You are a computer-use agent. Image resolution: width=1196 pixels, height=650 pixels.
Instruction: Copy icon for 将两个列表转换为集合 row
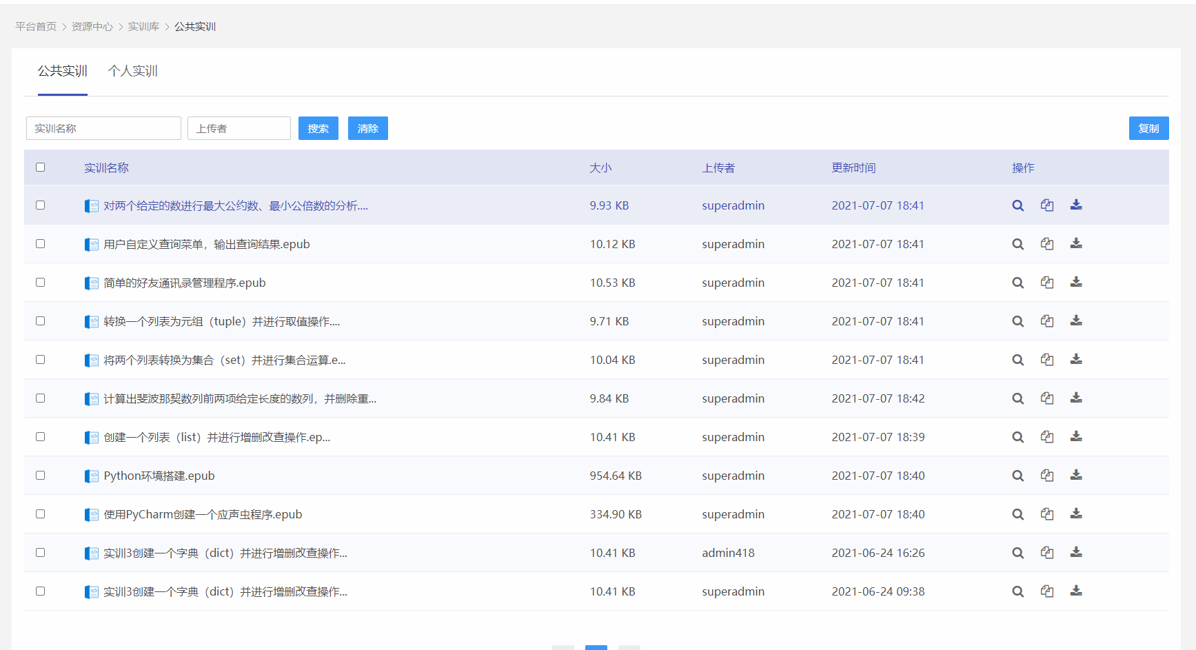coord(1047,359)
